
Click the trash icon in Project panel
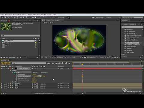[18, 58]
